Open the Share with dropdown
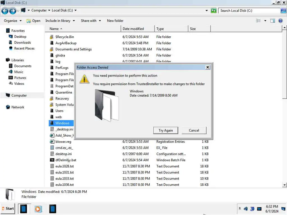287x215 pixels. pos(91,21)
